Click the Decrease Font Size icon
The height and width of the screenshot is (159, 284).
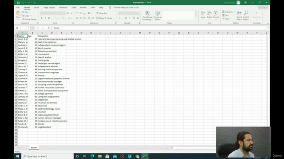71,13
